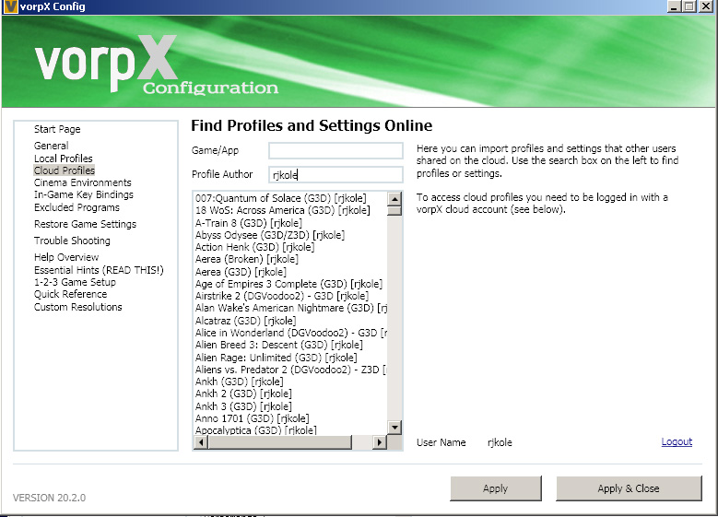718x517 pixels.
Task: Click horizontal scroll left arrow
Action: coord(201,442)
